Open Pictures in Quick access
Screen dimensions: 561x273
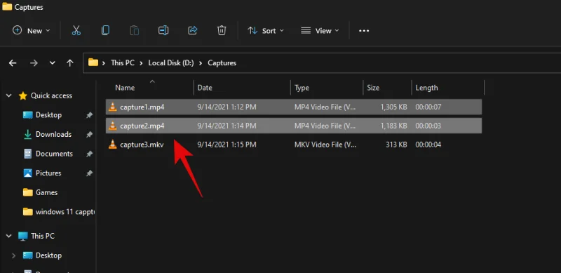(x=48, y=173)
